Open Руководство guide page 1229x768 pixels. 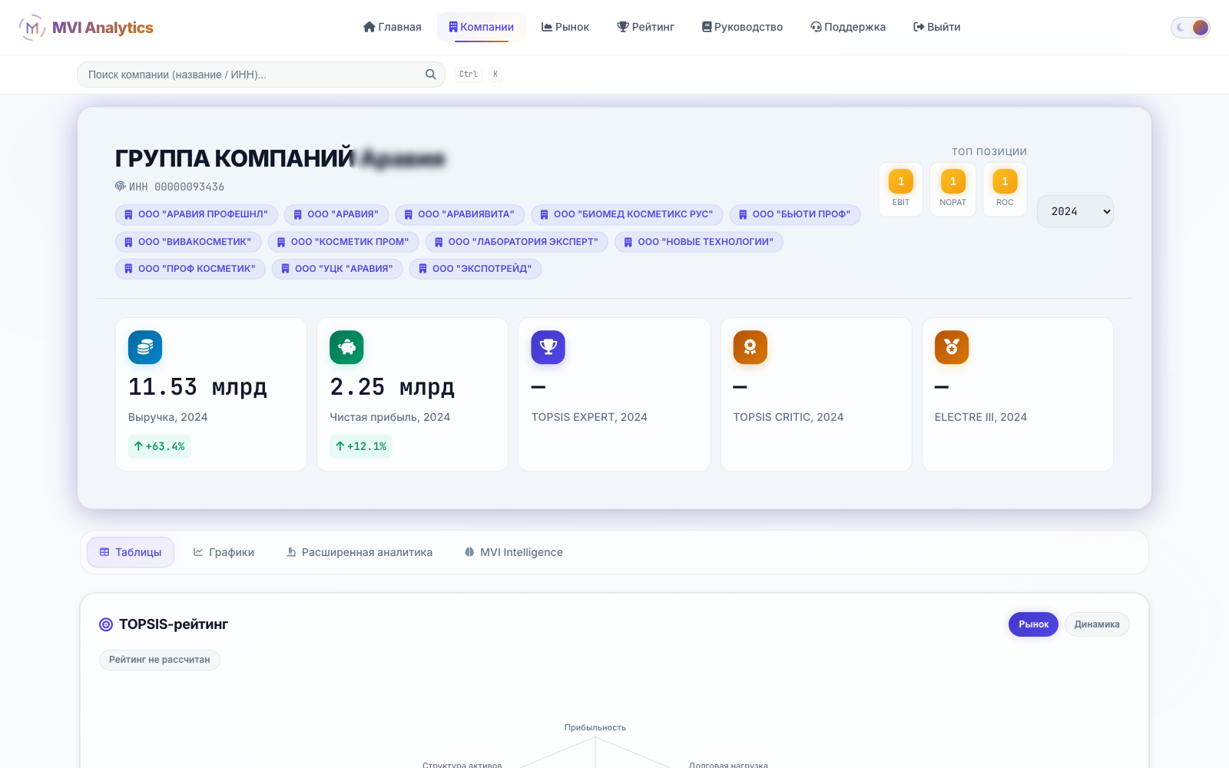pos(742,27)
